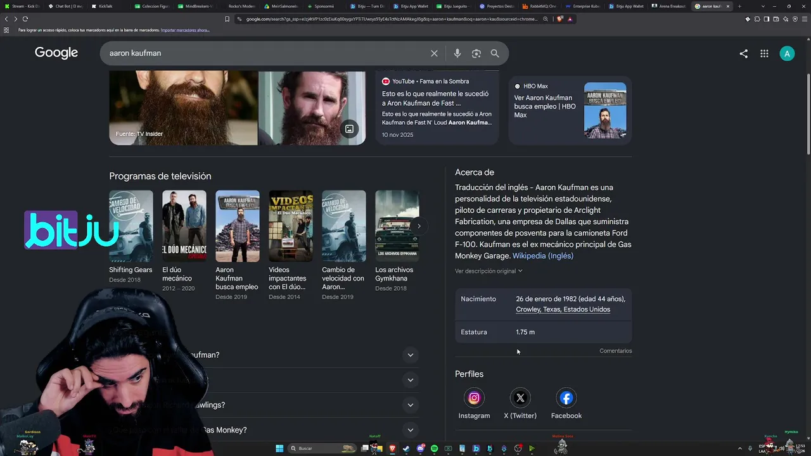Open the browser extensions puzzle icon
Viewport: 811px width, 456px height.
point(757,19)
